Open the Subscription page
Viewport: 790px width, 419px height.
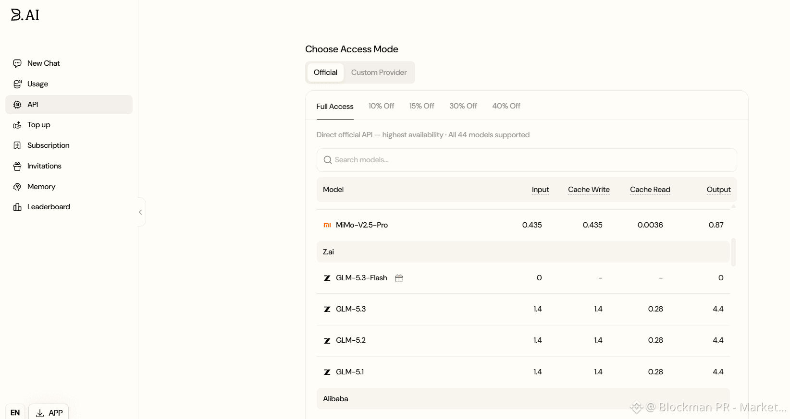[69, 145]
